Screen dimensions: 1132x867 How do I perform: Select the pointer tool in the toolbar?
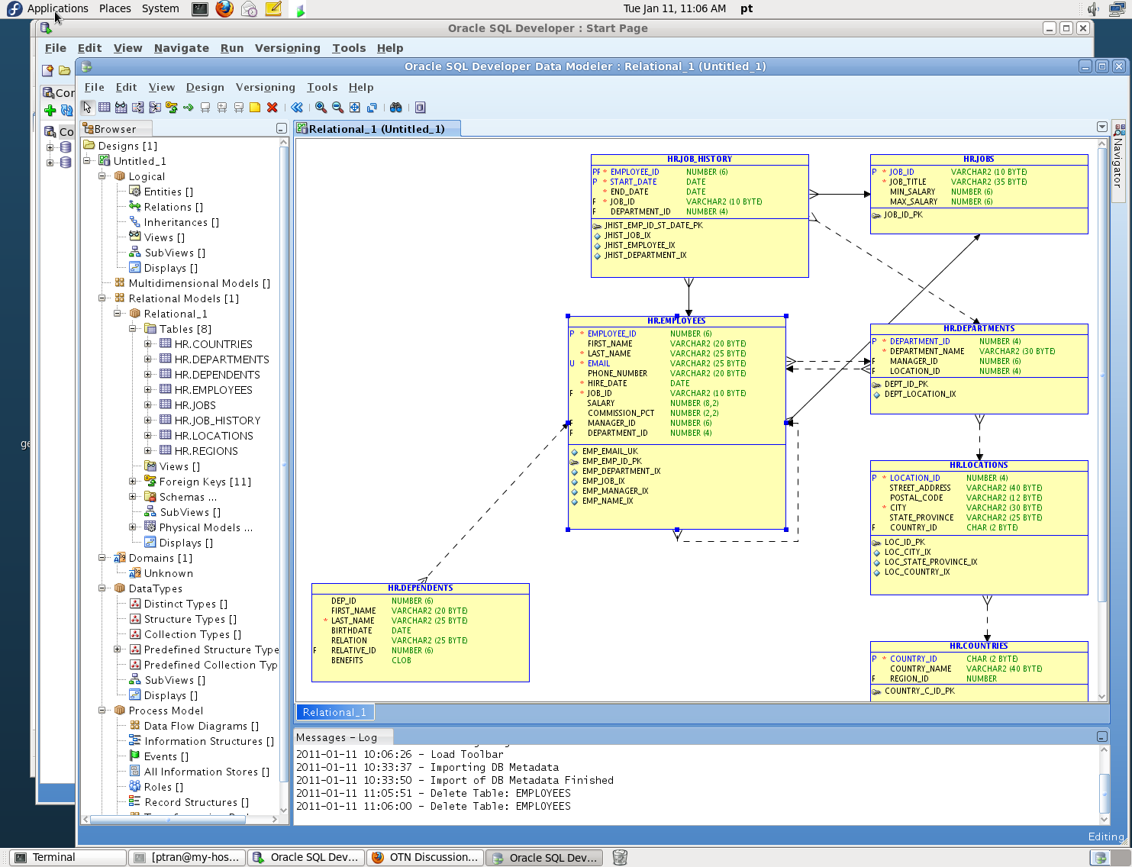pos(87,107)
